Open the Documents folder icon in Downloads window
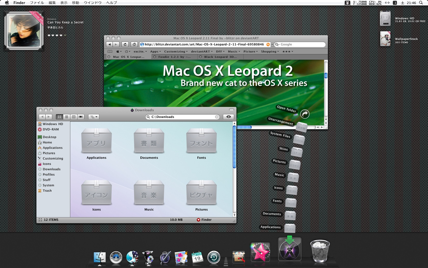This screenshot has width=428, height=268. click(149, 141)
